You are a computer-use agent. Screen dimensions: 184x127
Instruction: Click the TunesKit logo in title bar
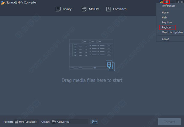pos(3,2)
